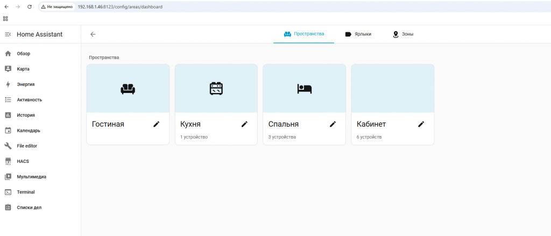Click the История chart icon

[x=8, y=115]
